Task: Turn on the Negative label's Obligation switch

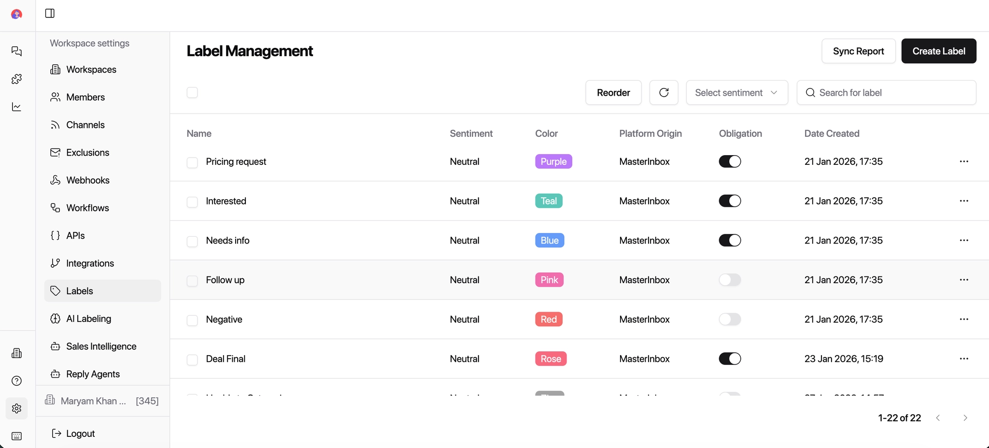Action: tap(730, 319)
